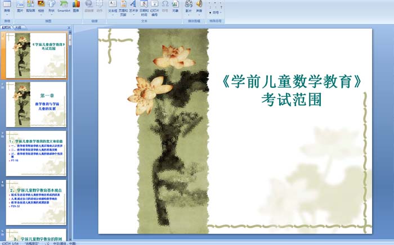The width and height of the screenshot is (394, 245).
Task: Click the thumbnail pane scrollbar handle
Action: (70, 40)
